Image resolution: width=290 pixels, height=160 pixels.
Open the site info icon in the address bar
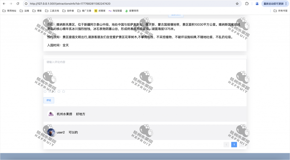[x=26, y=4]
